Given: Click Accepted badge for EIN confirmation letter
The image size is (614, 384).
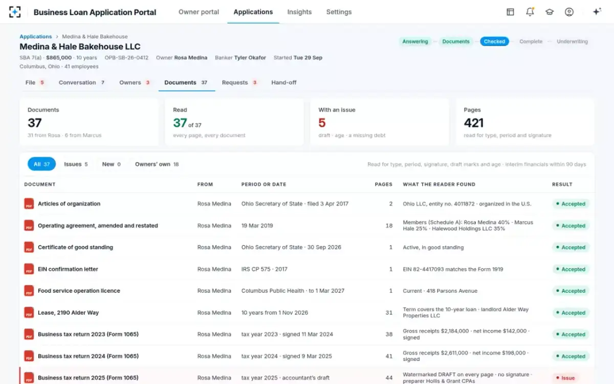Looking at the screenshot, I should (571, 269).
